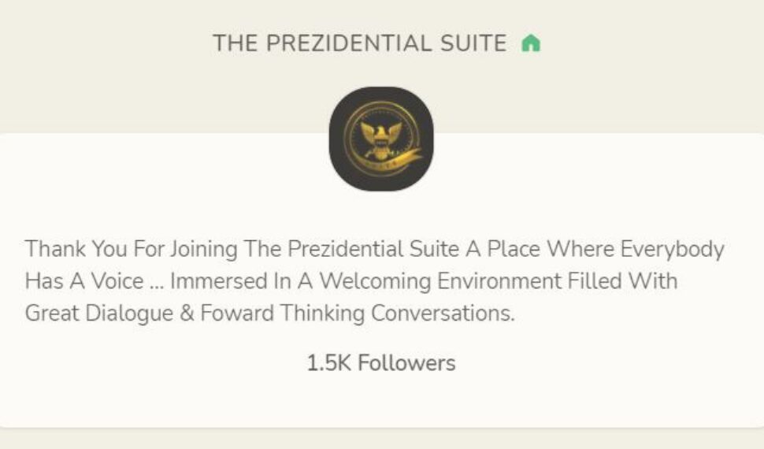The width and height of the screenshot is (764, 449).
Task: Click the 'Place Where Everybody' phrase
Action: (602, 250)
